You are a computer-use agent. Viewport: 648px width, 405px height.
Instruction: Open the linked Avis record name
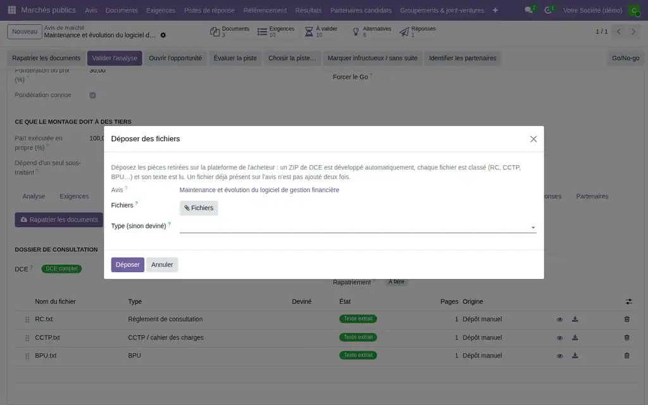pos(259,190)
